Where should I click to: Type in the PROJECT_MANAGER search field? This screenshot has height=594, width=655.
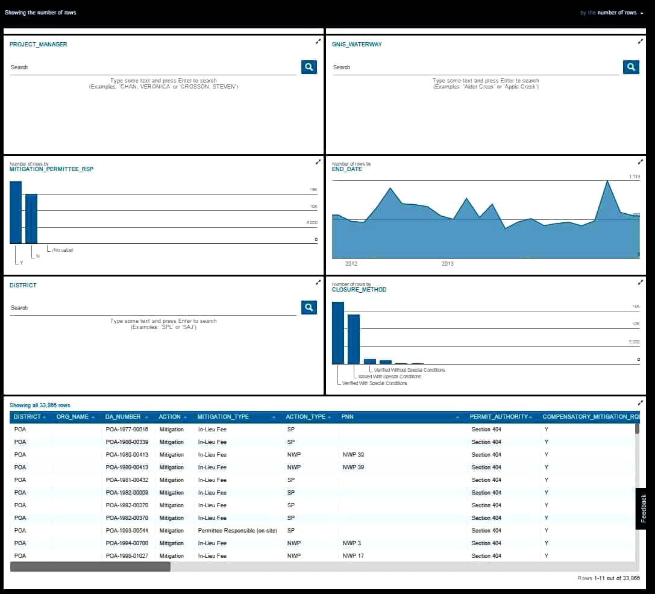[153, 67]
